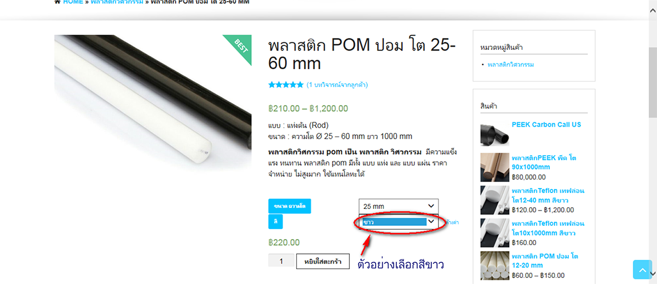Open the PEEK Carbon product thumbnail
Viewport: 657px width, 284px height.
click(x=494, y=134)
